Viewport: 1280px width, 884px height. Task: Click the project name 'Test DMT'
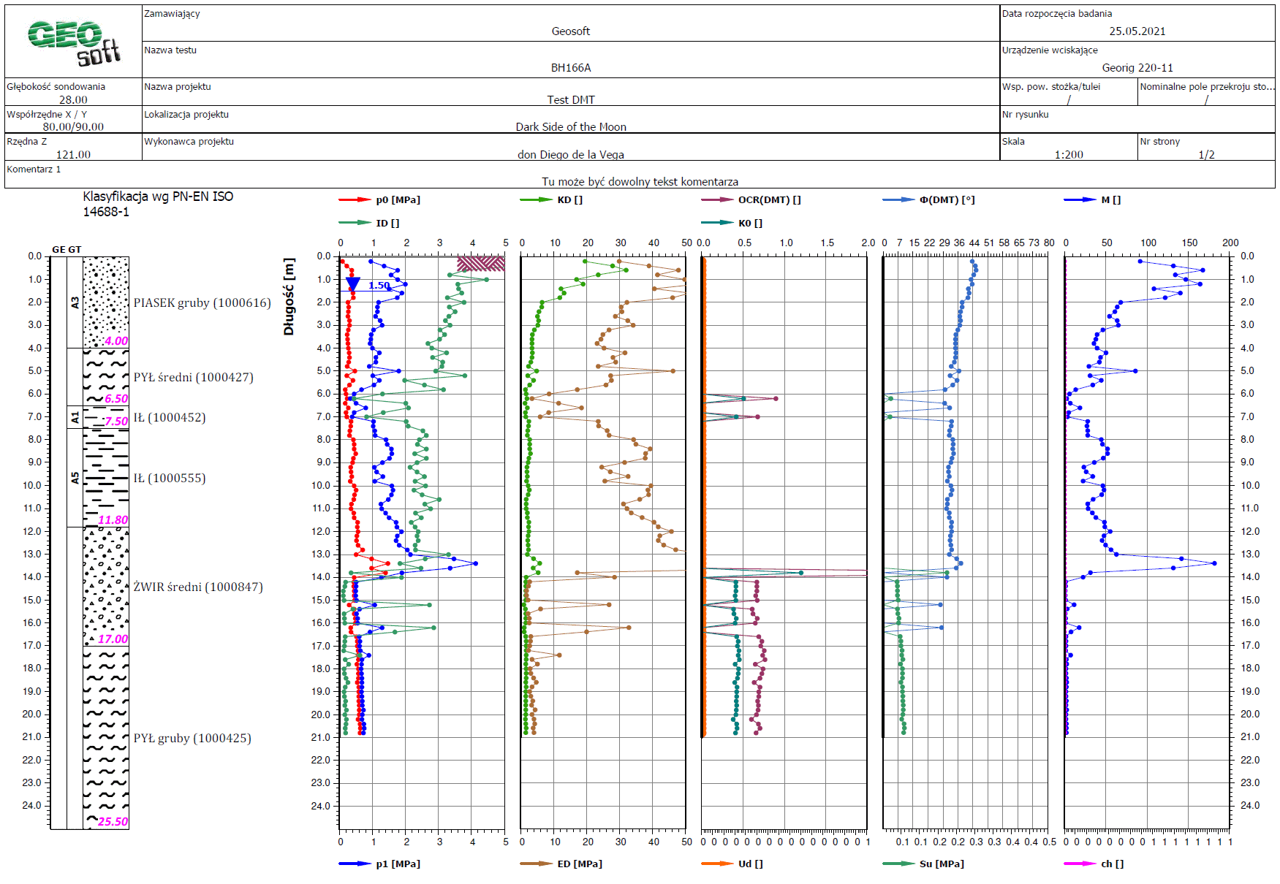click(x=571, y=99)
